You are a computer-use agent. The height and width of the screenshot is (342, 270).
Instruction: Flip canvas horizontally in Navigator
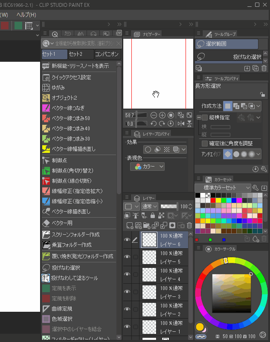point(181,124)
